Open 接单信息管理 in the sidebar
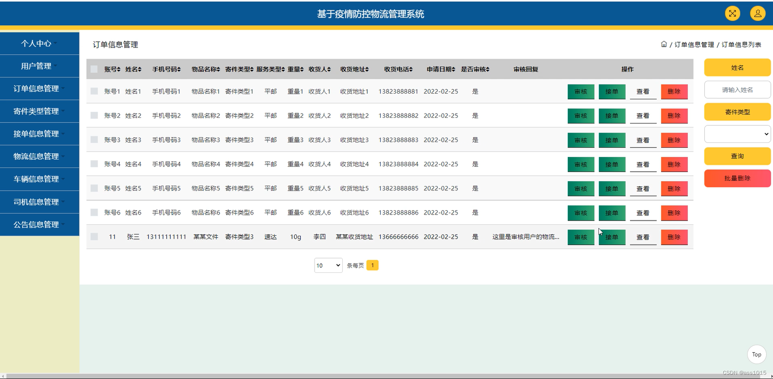 click(39, 134)
